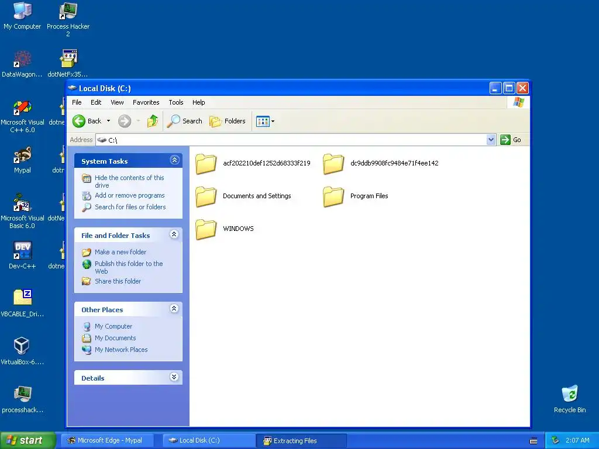The image size is (599, 449).
Task: Open the Edit menu
Action: point(96,102)
